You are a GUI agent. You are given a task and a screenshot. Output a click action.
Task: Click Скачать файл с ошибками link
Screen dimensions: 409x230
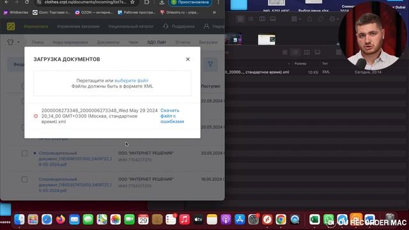(172, 116)
